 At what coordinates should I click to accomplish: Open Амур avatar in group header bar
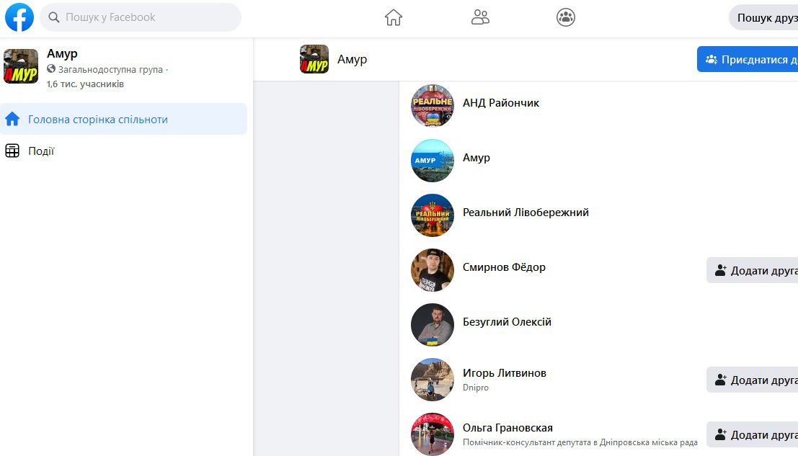314,59
